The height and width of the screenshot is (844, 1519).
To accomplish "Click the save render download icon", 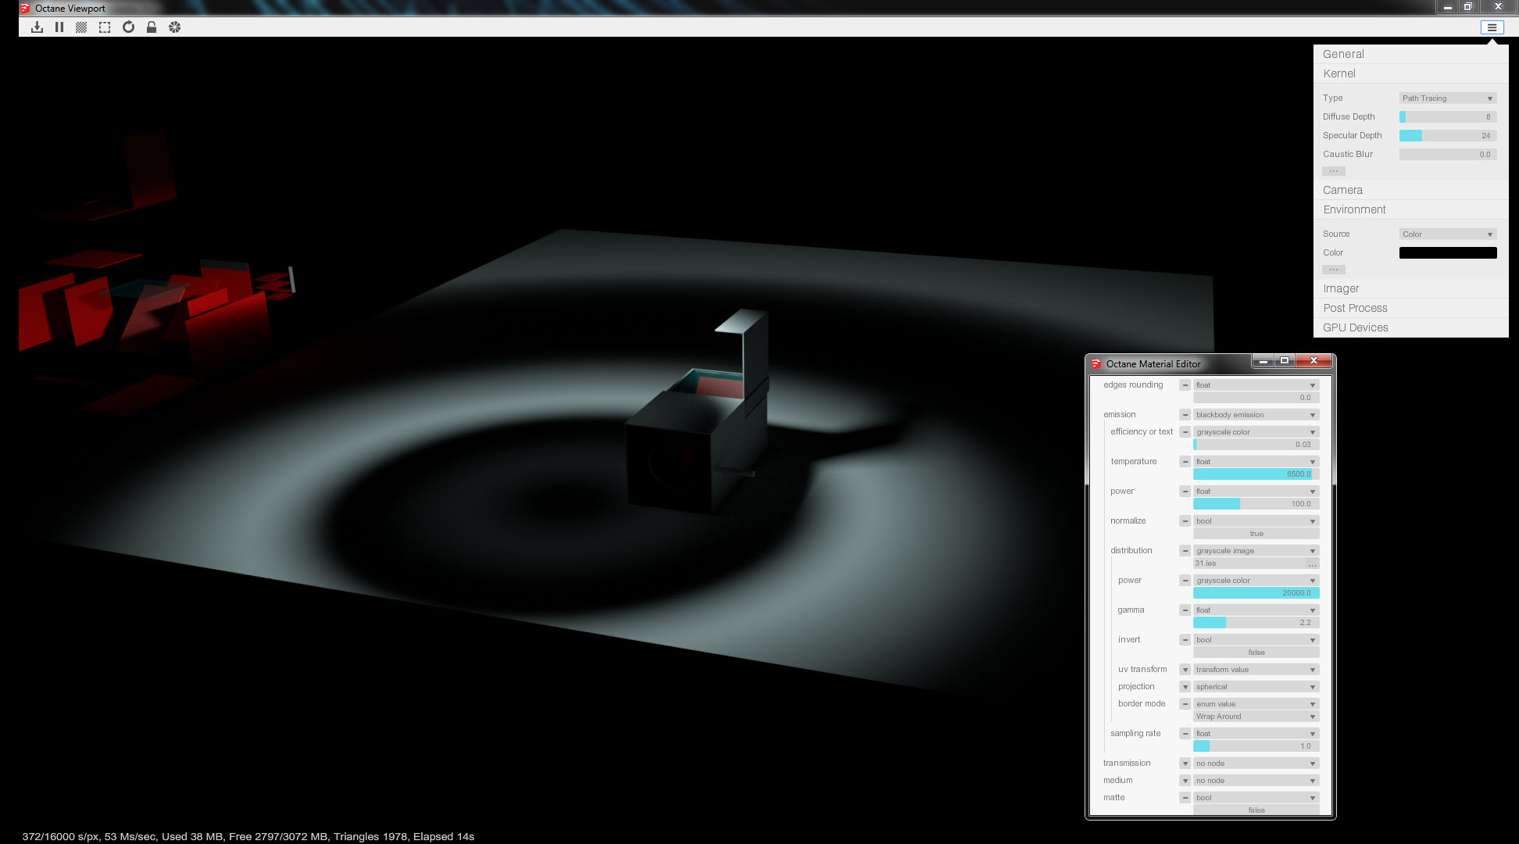I will (x=37, y=27).
